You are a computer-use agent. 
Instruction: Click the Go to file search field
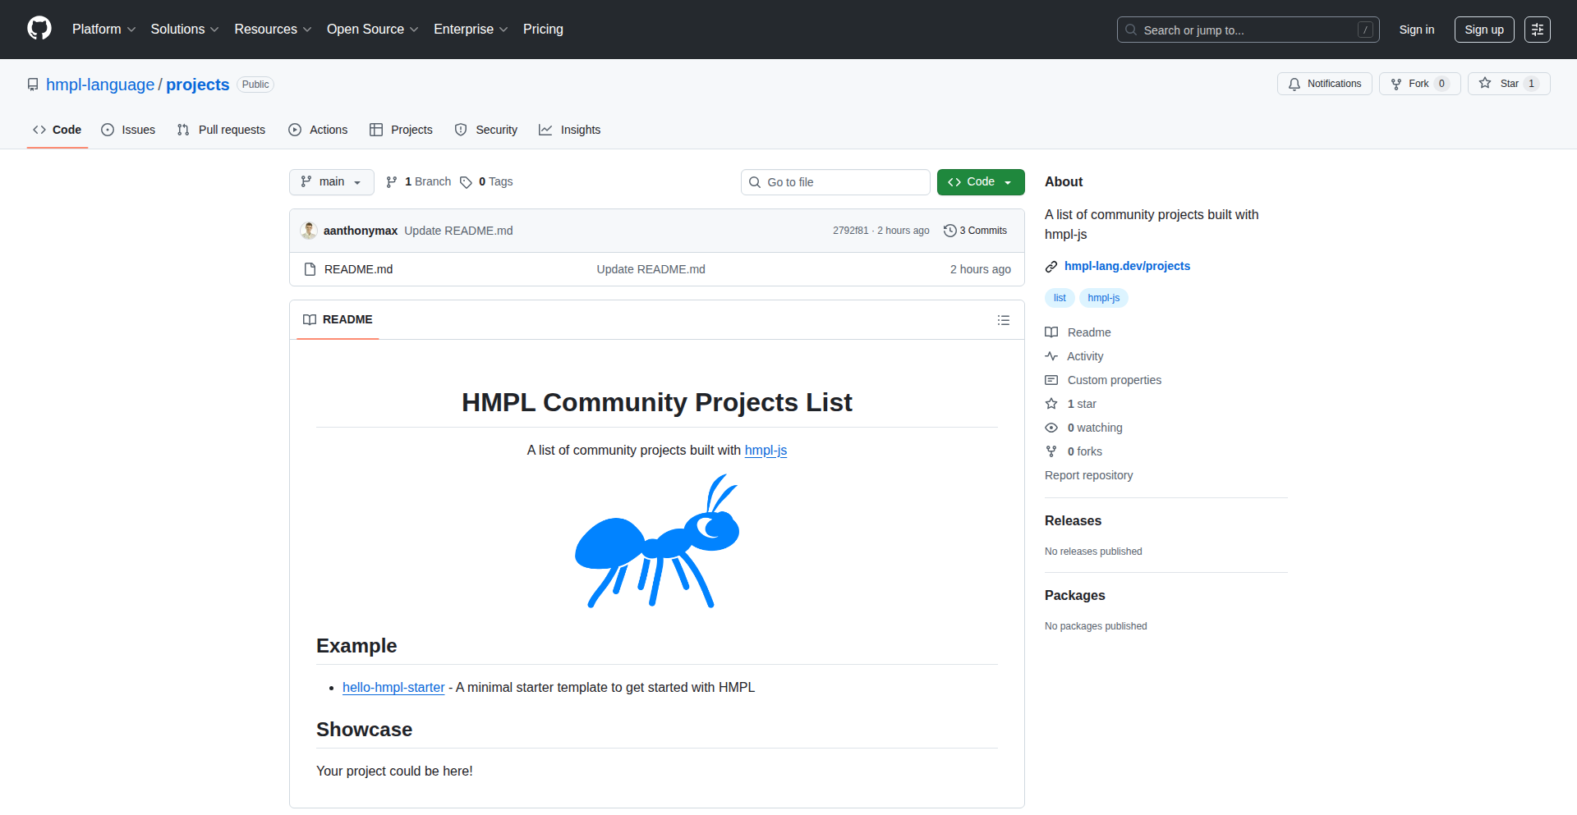[835, 182]
